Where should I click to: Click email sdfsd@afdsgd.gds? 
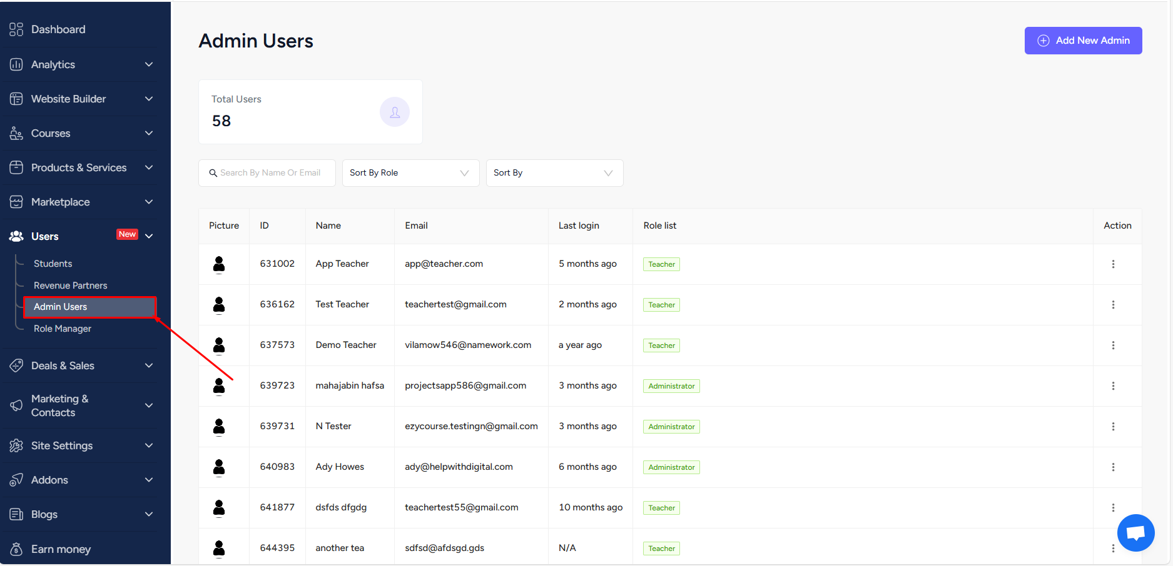click(x=444, y=548)
